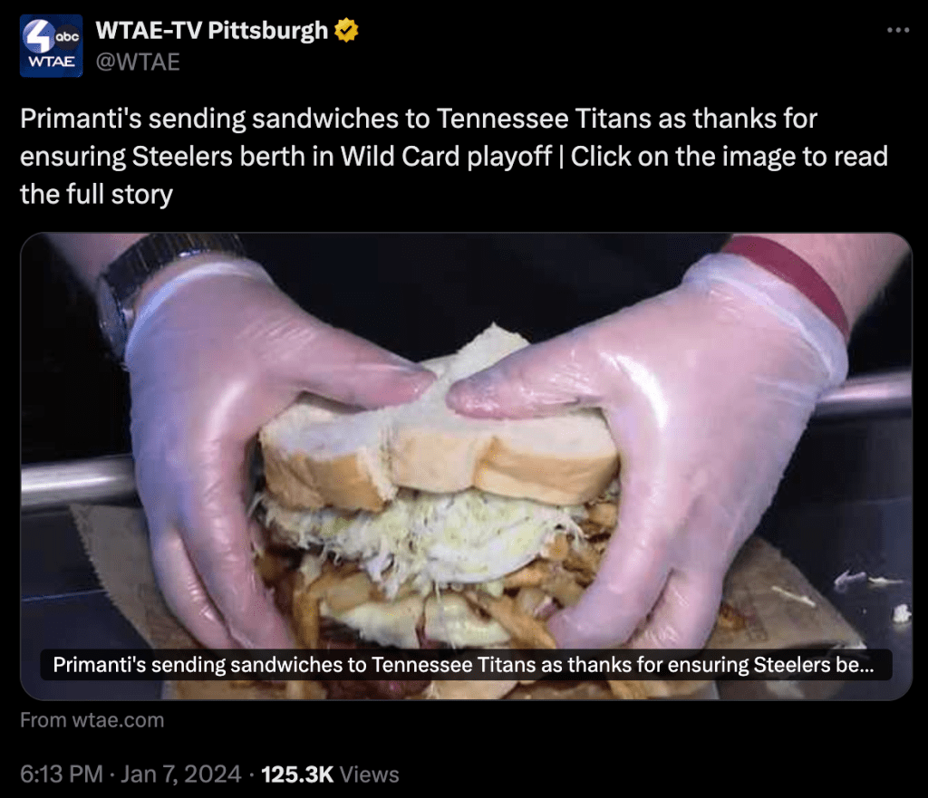Click the Primanti's caption overlay on the image
The width and height of the screenshot is (928, 798).
pos(466,665)
